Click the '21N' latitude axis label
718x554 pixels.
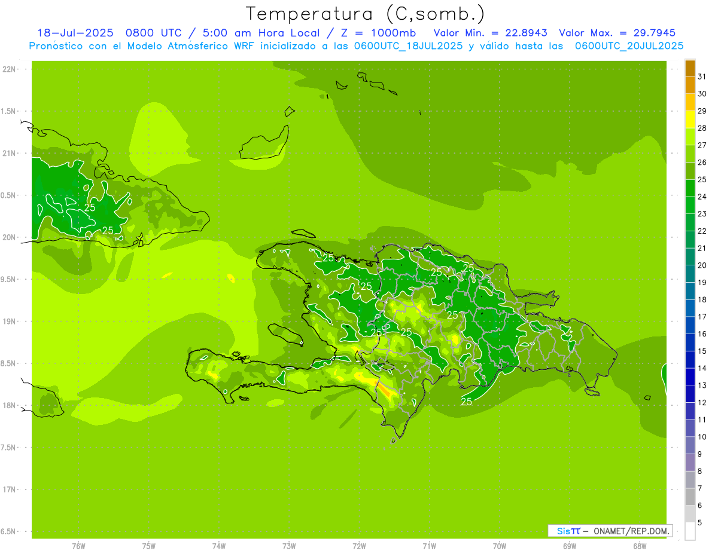pos(10,153)
